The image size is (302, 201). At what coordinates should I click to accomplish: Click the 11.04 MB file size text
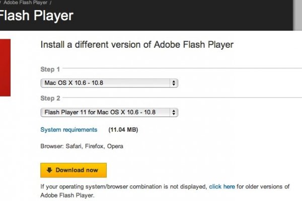click(123, 130)
